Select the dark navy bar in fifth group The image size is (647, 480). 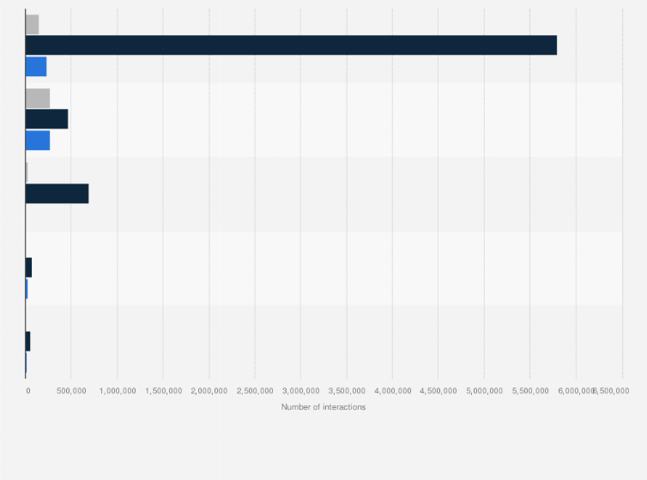coord(27,341)
